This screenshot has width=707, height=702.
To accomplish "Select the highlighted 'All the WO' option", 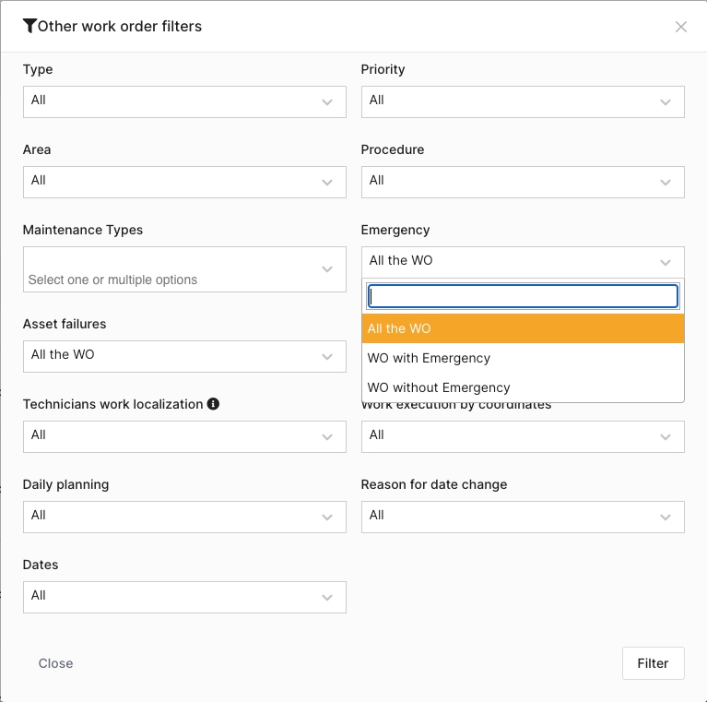I will tap(523, 328).
